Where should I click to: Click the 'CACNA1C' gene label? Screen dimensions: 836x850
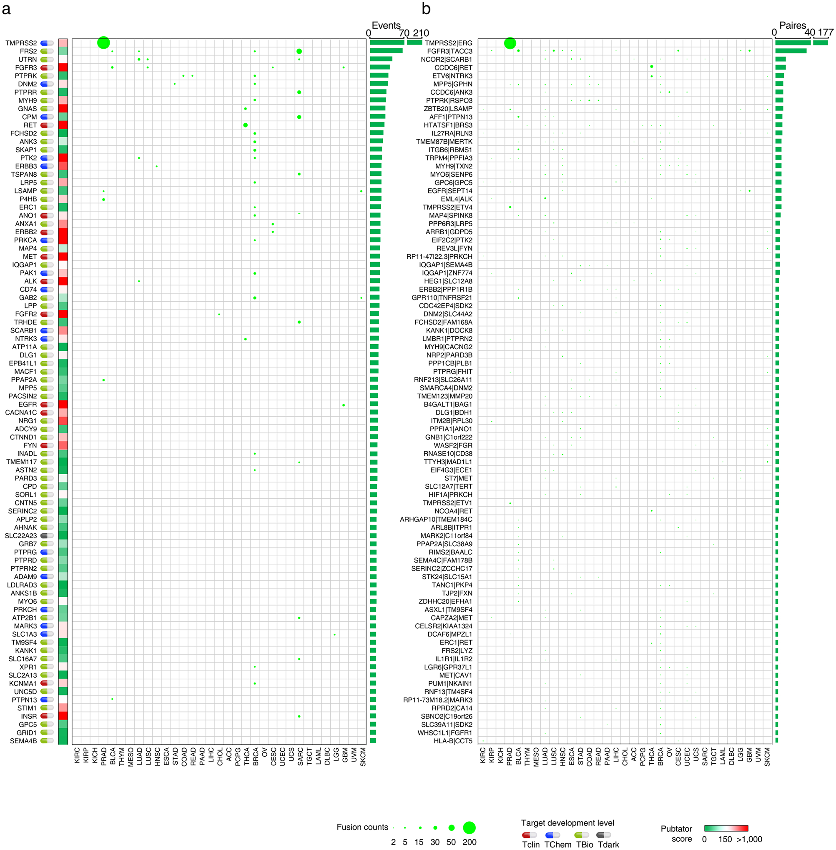pyautogui.click(x=21, y=412)
